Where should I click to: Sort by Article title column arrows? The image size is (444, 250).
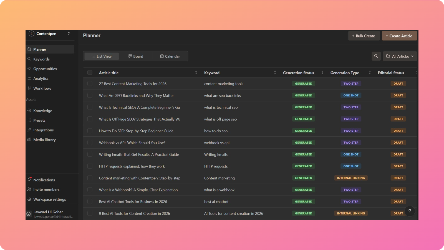196,72
